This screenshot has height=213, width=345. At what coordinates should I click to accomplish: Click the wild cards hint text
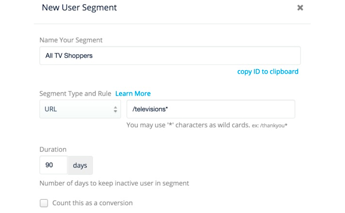(188, 125)
